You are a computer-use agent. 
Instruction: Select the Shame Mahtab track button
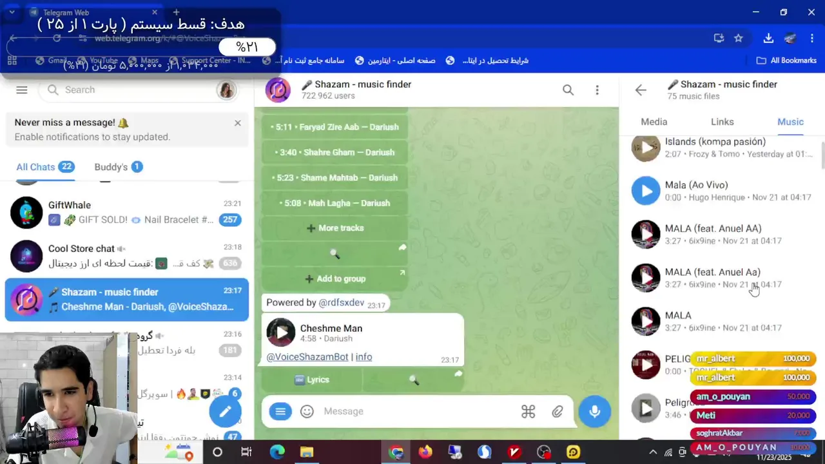[335, 178]
